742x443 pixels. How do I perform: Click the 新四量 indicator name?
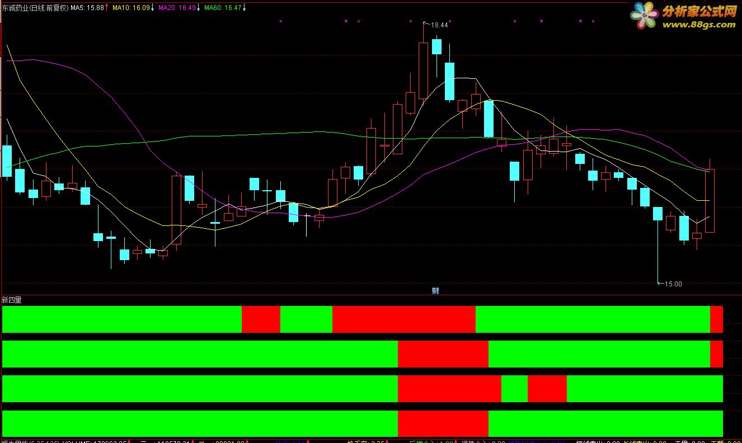pyautogui.click(x=12, y=300)
